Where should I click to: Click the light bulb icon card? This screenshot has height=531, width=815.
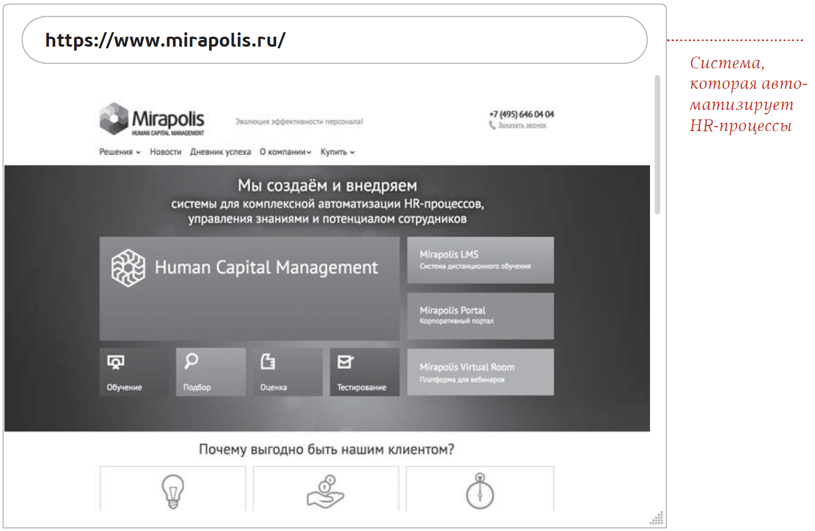click(x=173, y=489)
